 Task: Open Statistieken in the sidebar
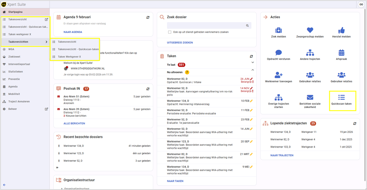(25, 71)
